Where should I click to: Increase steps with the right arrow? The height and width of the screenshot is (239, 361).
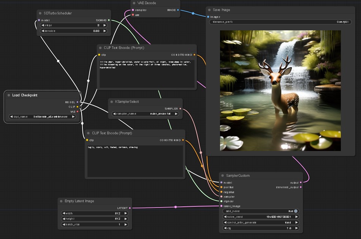(x=104, y=25)
